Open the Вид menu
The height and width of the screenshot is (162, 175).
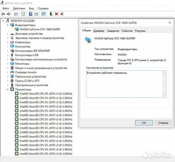pos(32,8)
